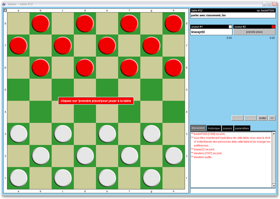Viewport: 280px width, 199px height.
Task: Grab the white piece on square a1
Action: point(18,178)
